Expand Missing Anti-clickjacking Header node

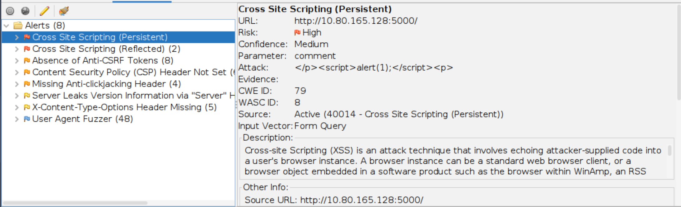click(17, 84)
